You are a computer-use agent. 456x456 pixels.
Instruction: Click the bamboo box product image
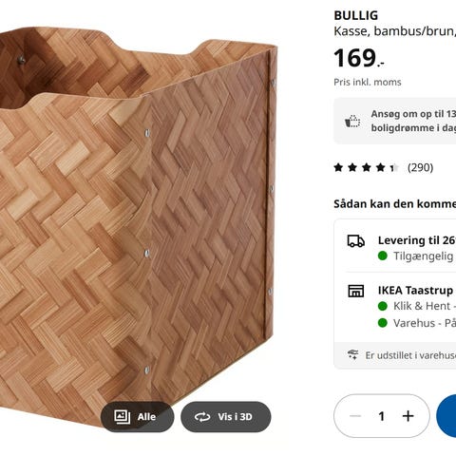point(138,221)
